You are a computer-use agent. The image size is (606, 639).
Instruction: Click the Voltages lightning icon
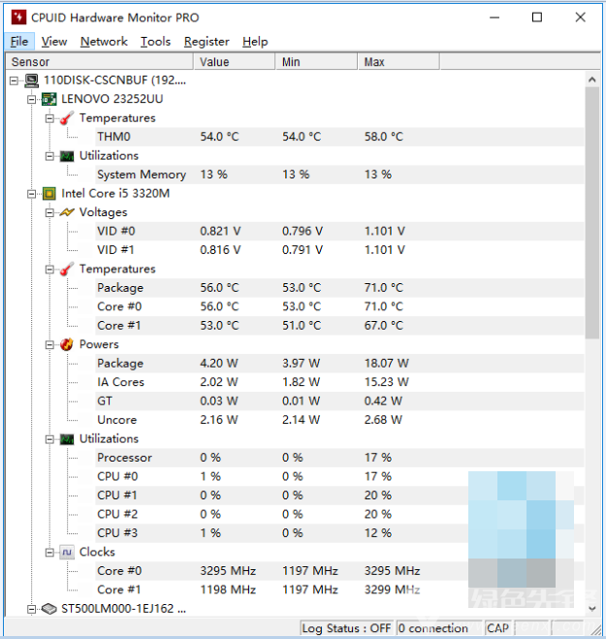pyautogui.click(x=67, y=212)
